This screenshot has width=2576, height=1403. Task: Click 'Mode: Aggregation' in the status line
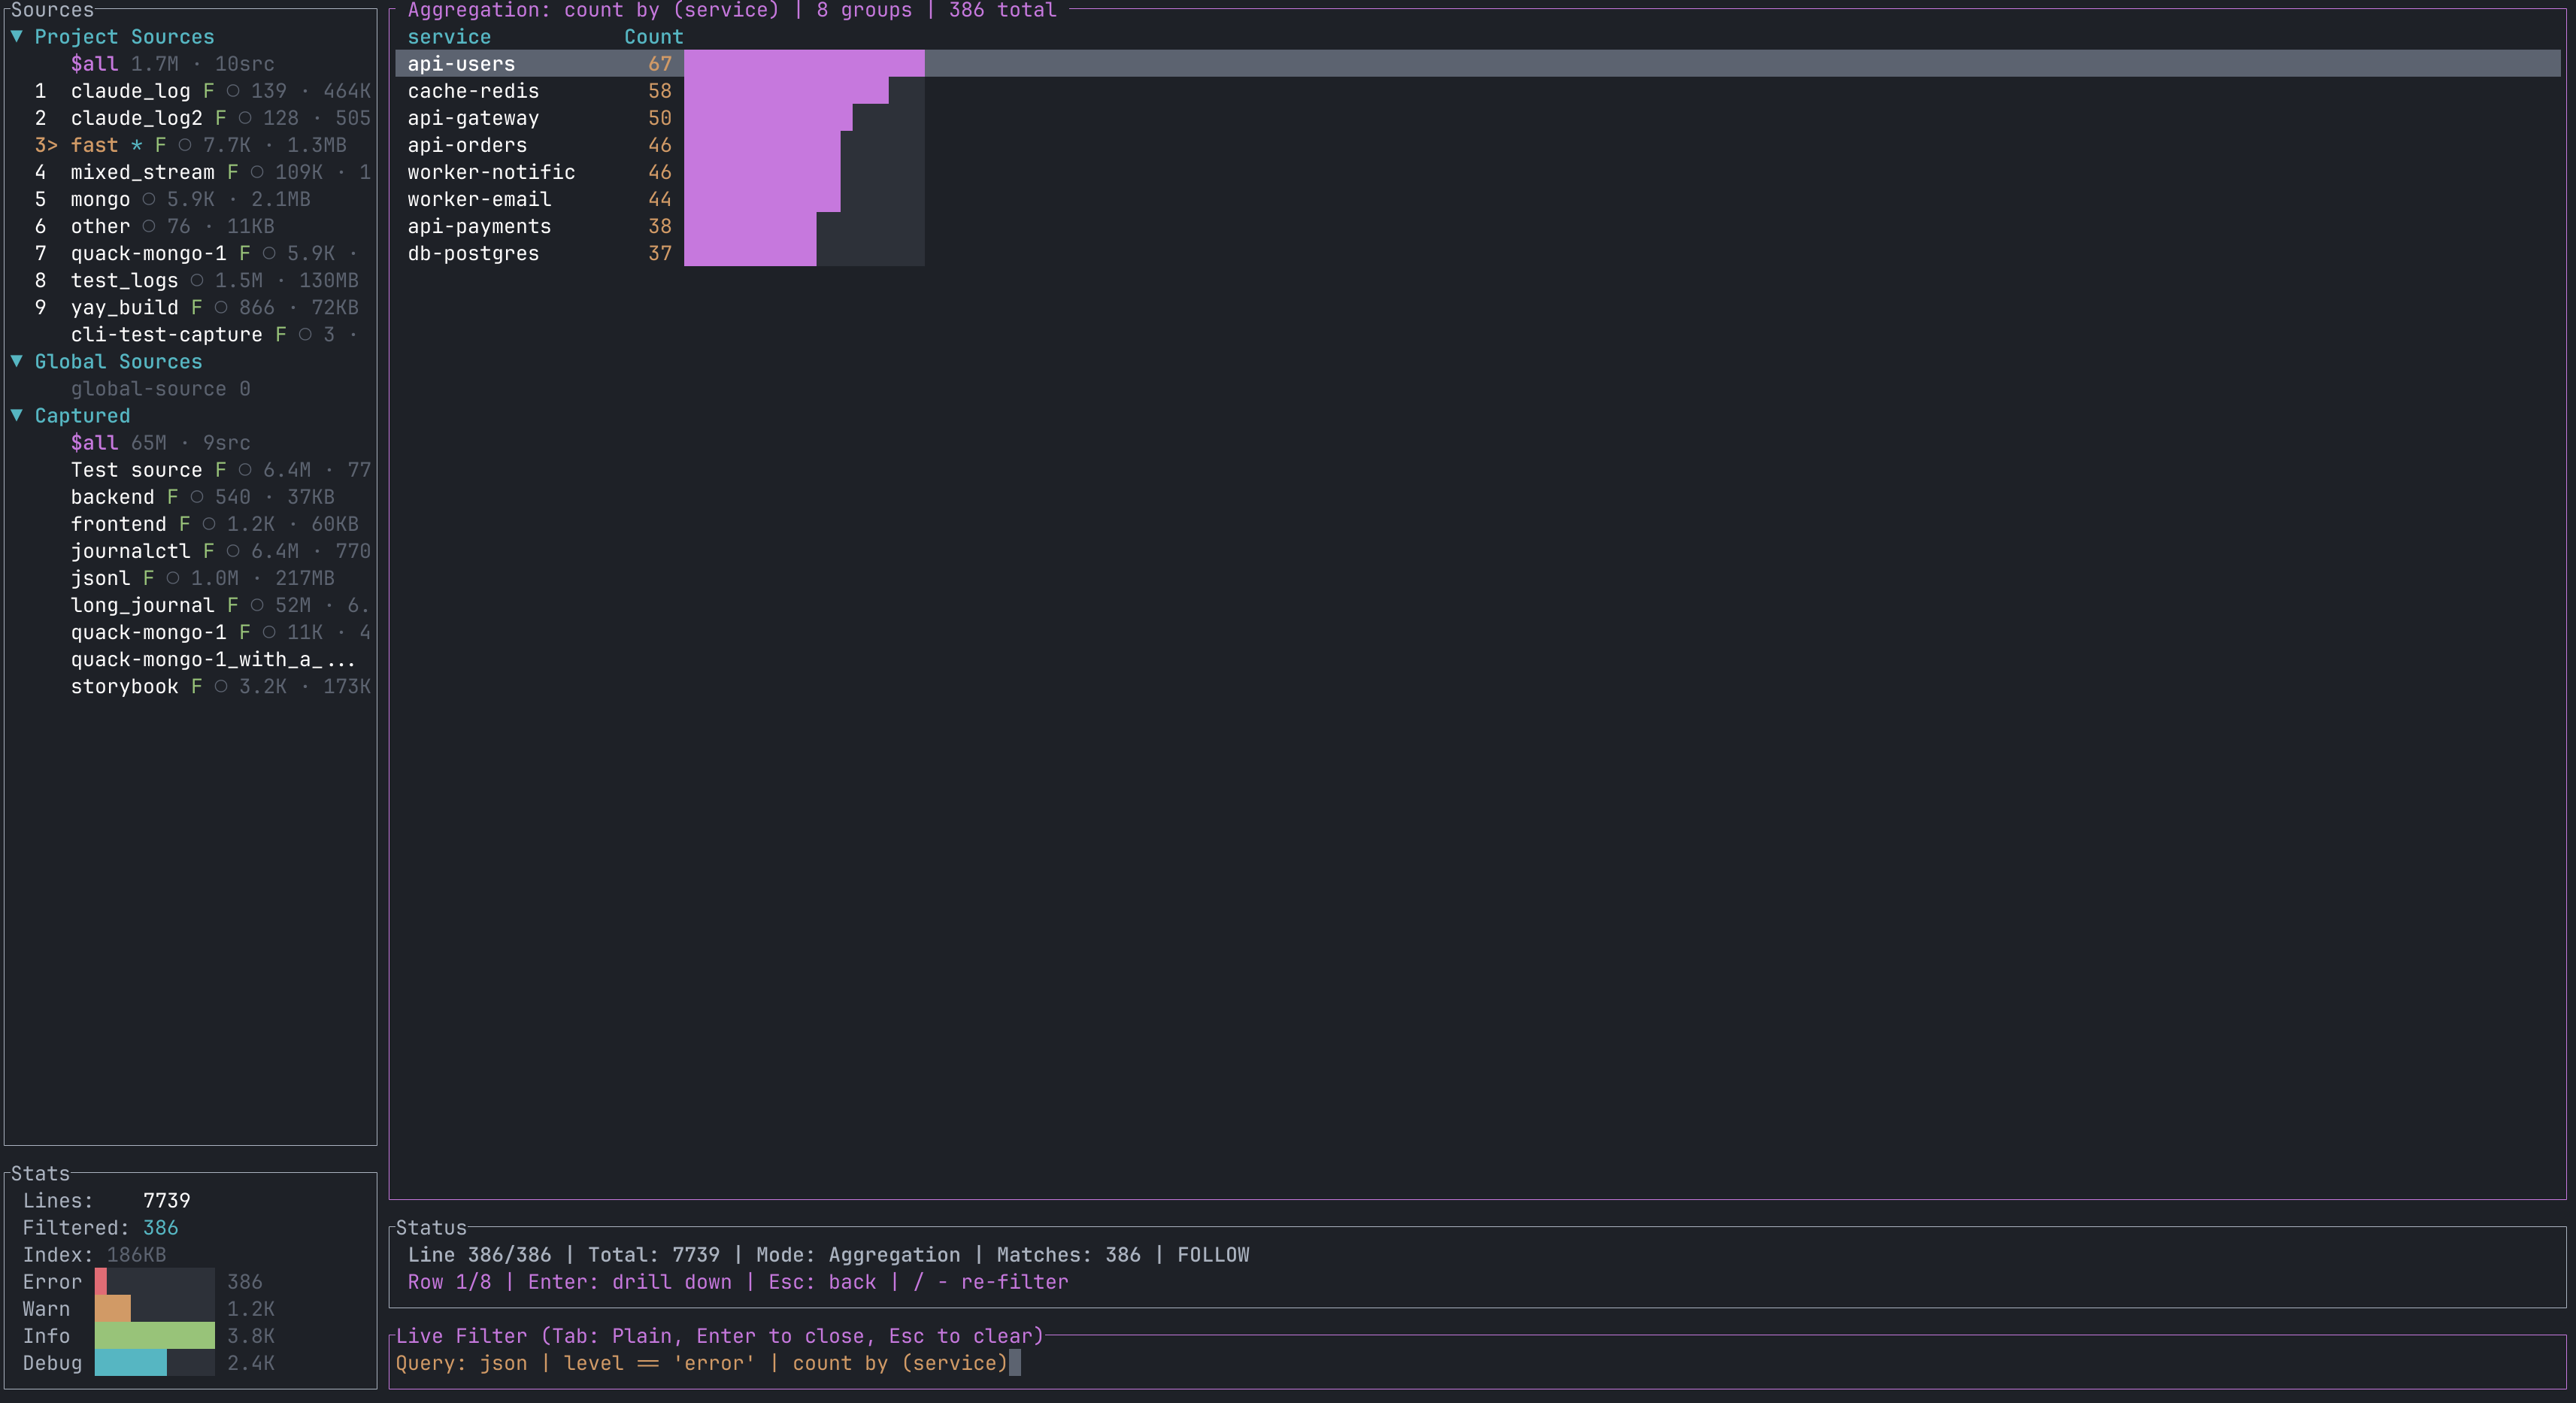click(x=858, y=1254)
